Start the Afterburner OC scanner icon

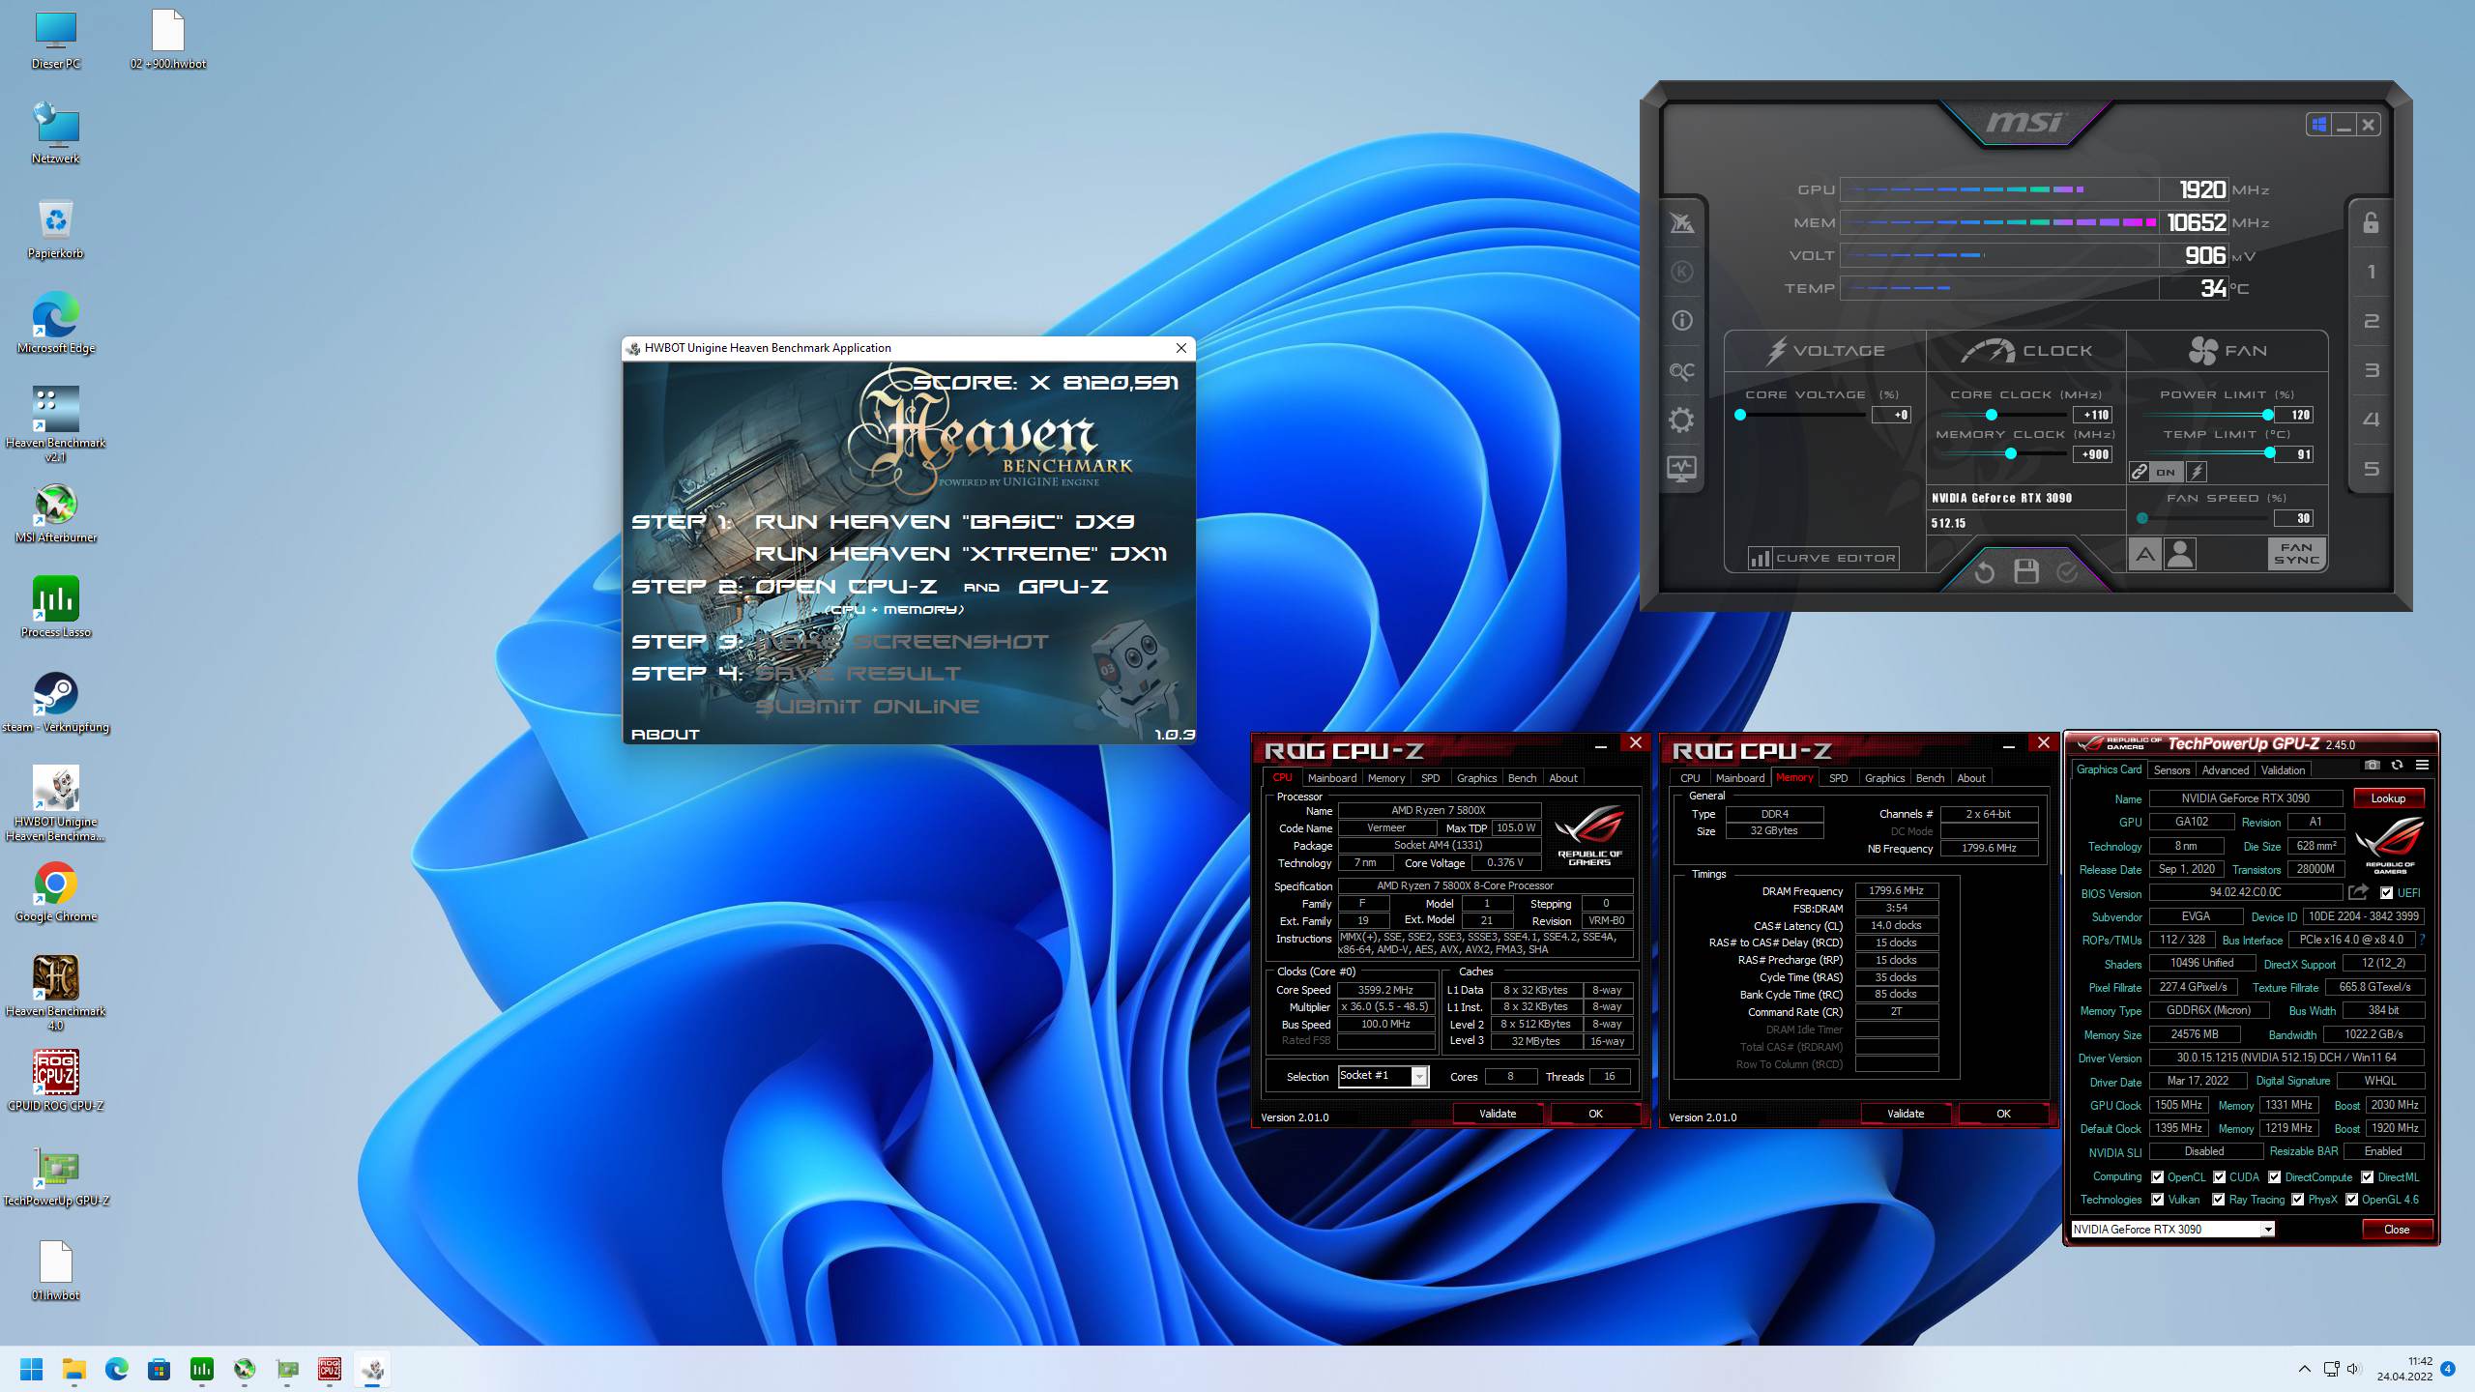[x=1682, y=370]
